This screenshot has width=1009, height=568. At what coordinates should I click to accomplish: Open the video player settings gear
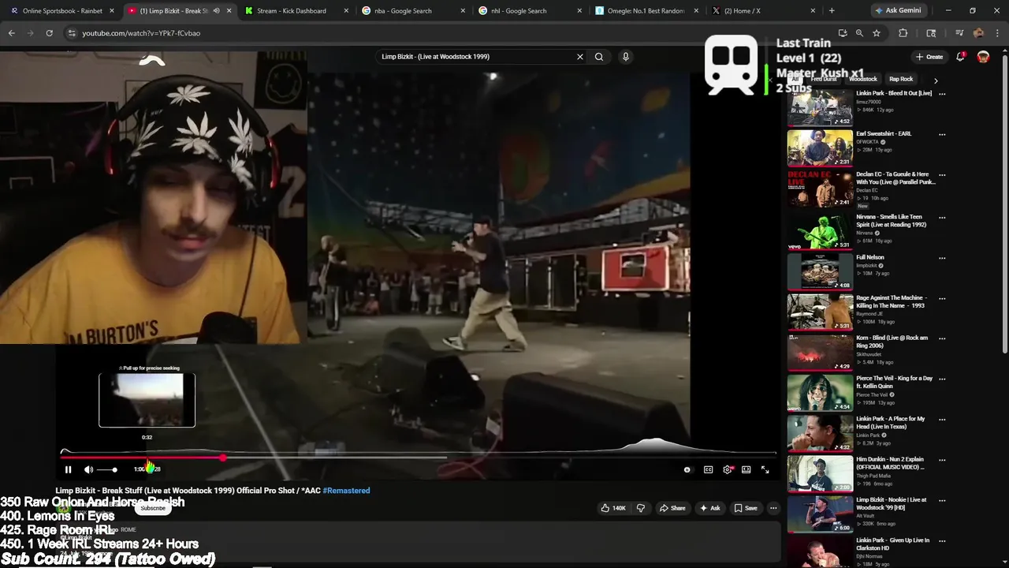point(727,469)
